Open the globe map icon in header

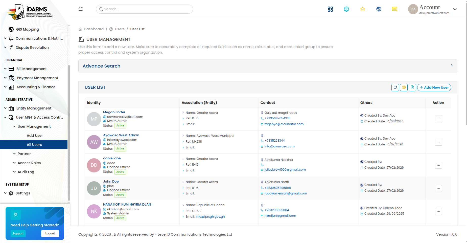coord(379,9)
